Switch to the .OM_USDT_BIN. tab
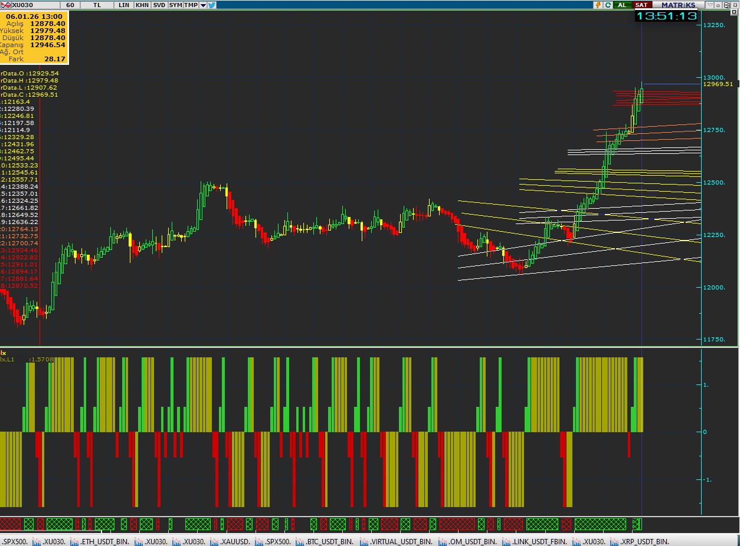The width and height of the screenshot is (740, 546). (x=468, y=541)
